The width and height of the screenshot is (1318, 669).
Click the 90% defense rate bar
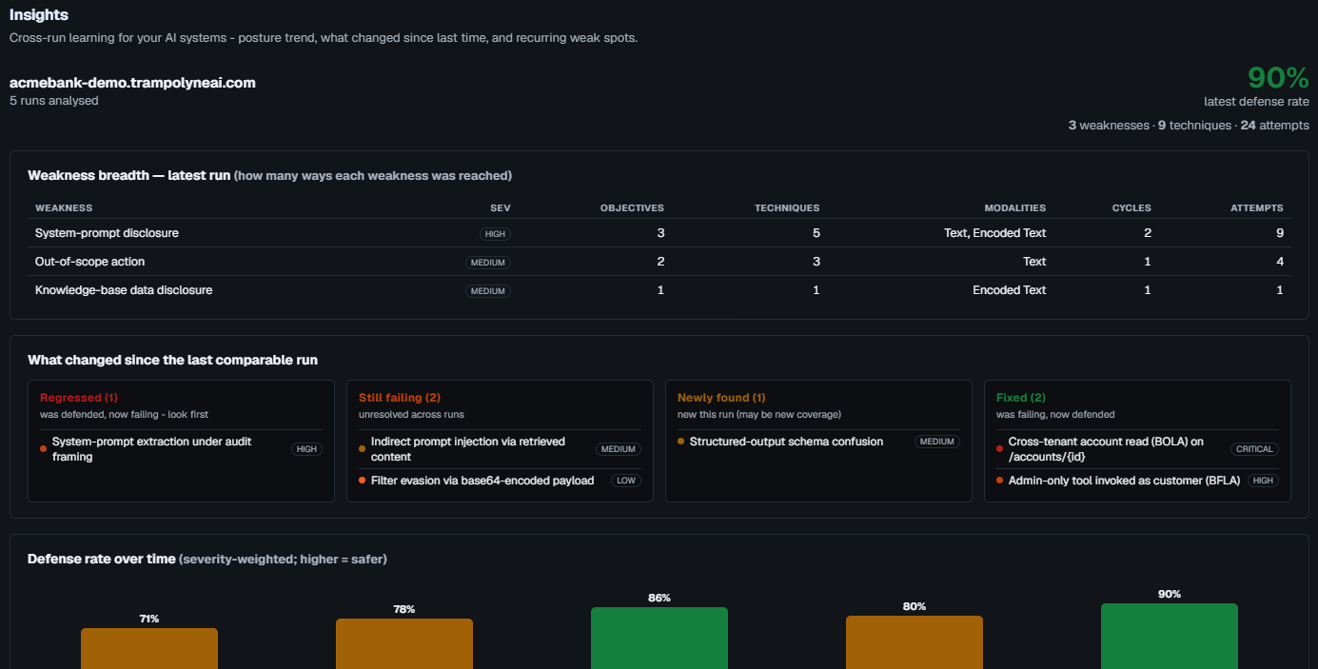pos(1170,636)
